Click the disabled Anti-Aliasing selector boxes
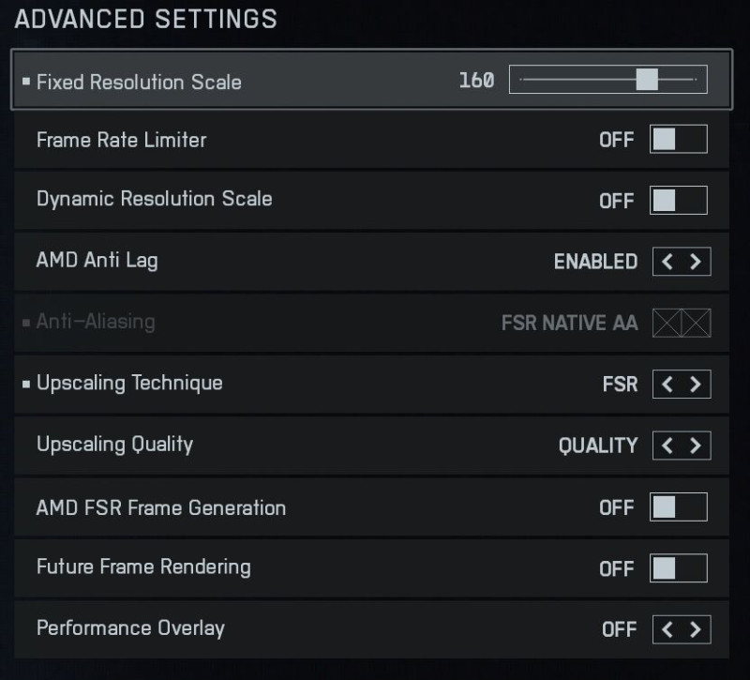 pos(682,324)
